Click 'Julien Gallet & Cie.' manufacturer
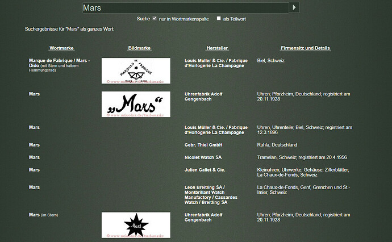The height and width of the screenshot is (242, 392). (x=205, y=170)
